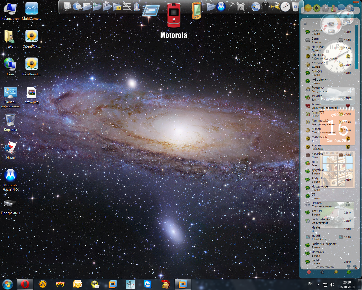362x290 pixels.
Task: Open Корзина recycle bin on desktop
Action: 10,122
